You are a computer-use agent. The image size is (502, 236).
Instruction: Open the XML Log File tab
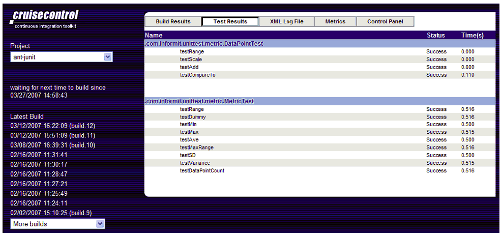[x=286, y=21]
